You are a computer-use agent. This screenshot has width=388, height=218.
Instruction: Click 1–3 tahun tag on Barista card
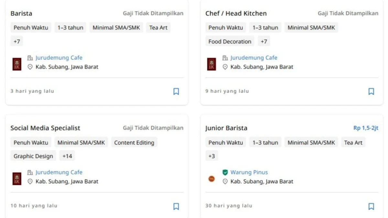[70, 27]
